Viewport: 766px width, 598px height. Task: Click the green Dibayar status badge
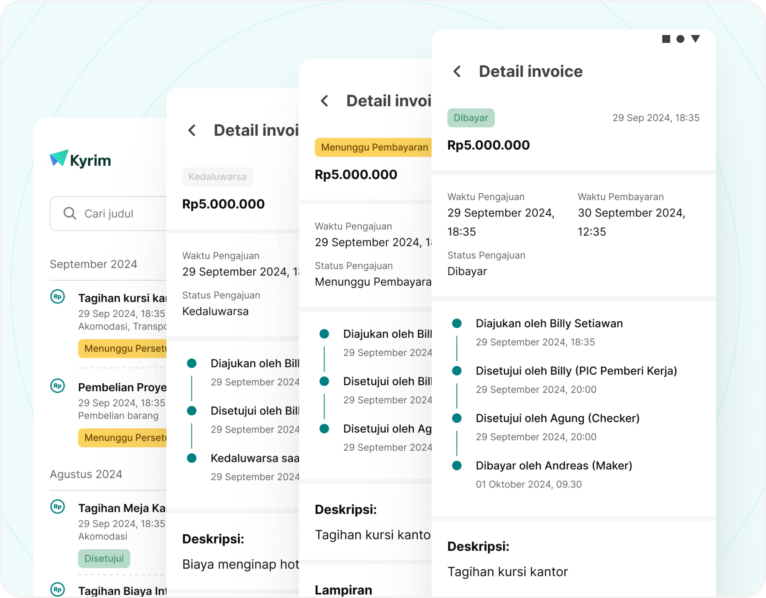point(471,118)
